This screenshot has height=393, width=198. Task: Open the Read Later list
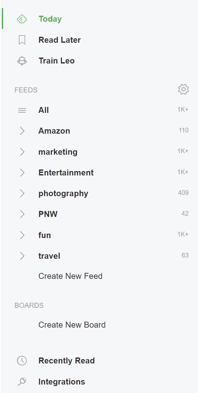click(x=59, y=40)
